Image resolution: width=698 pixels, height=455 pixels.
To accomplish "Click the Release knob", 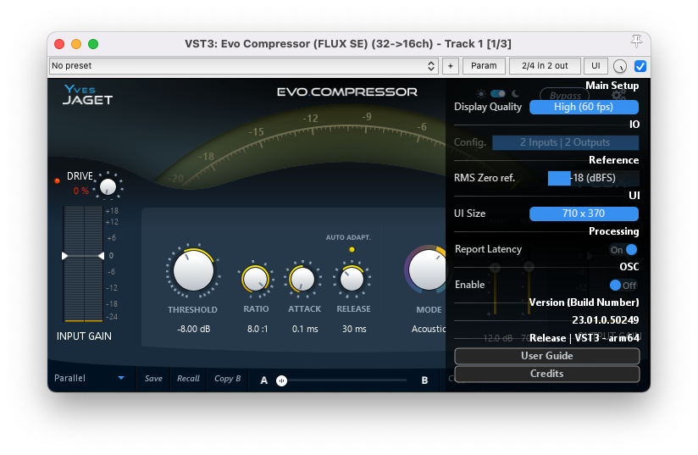I will point(352,279).
